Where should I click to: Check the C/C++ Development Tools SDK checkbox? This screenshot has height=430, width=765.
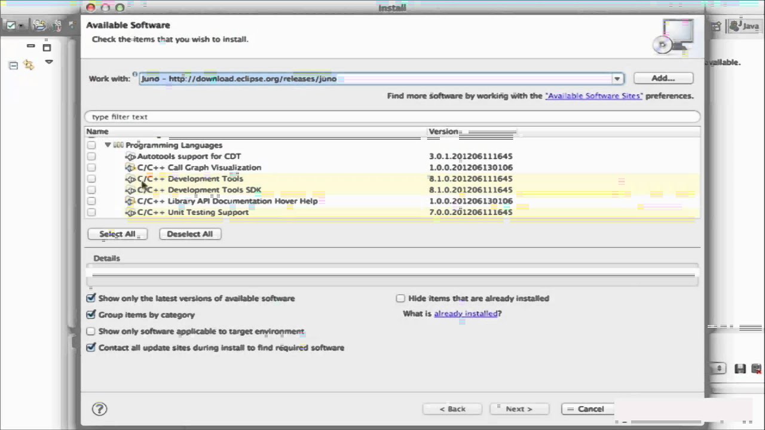(x=91, y=190)
